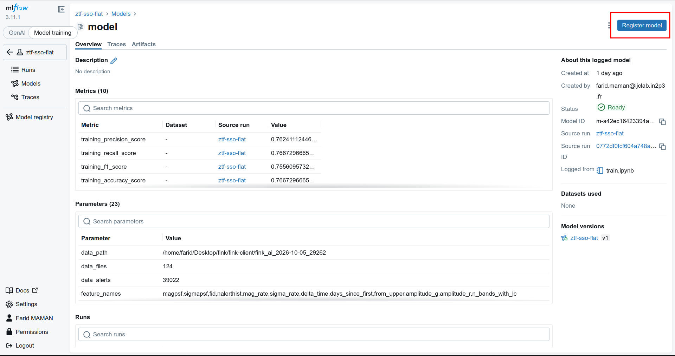Image resolution: width=675 pixels, height=356 pixels.
Task: Focus the Search runs field
Action: [x=314, y=334]
